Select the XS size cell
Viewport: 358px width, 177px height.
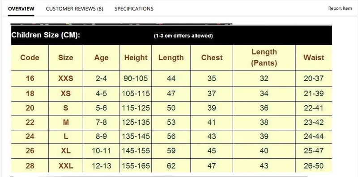[65, 94]
